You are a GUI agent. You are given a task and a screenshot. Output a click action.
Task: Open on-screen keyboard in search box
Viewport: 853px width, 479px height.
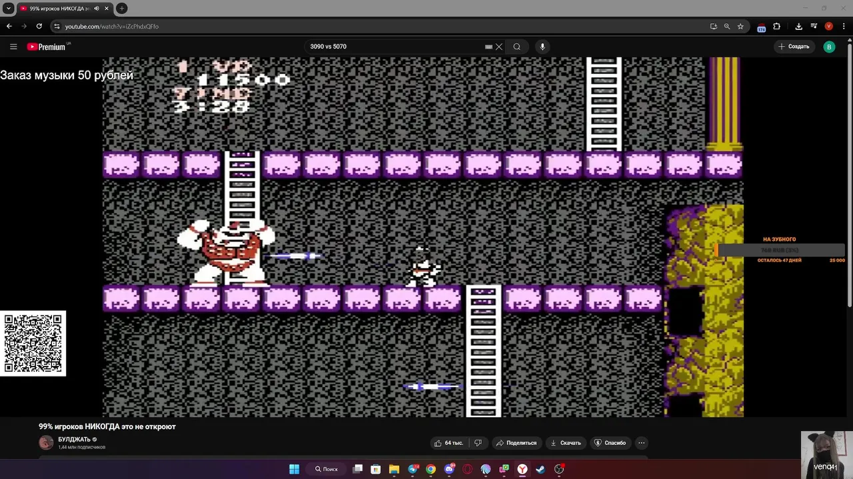[488, 47]
